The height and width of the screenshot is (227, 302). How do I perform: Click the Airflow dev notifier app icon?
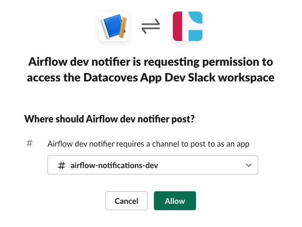point(114,26)
